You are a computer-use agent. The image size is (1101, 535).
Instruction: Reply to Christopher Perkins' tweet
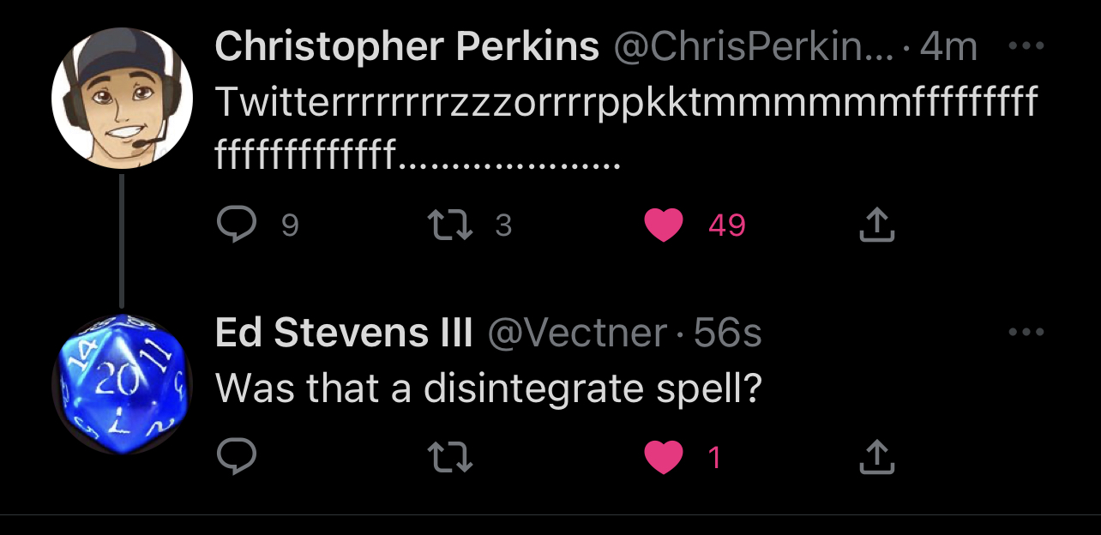click(x=236, y=225)
